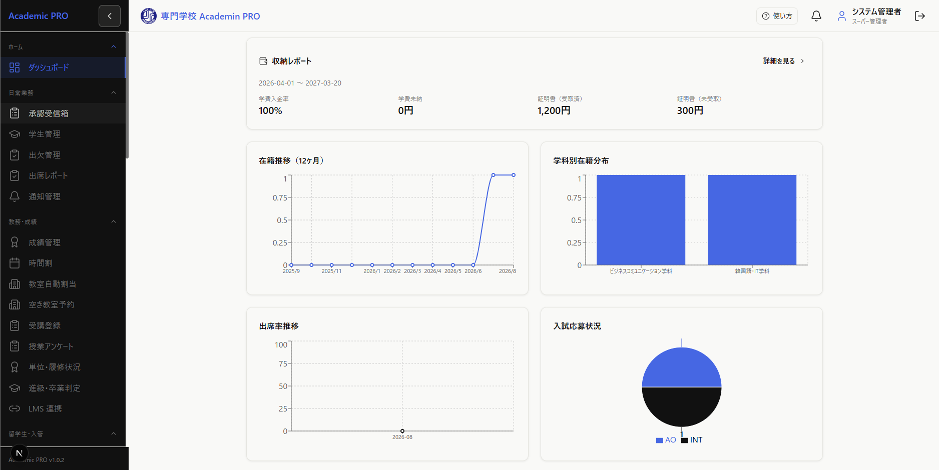Collapse the 日常業務 sidebar section
The width and height of the screenshot is (939, 470).
pos(114,92)
